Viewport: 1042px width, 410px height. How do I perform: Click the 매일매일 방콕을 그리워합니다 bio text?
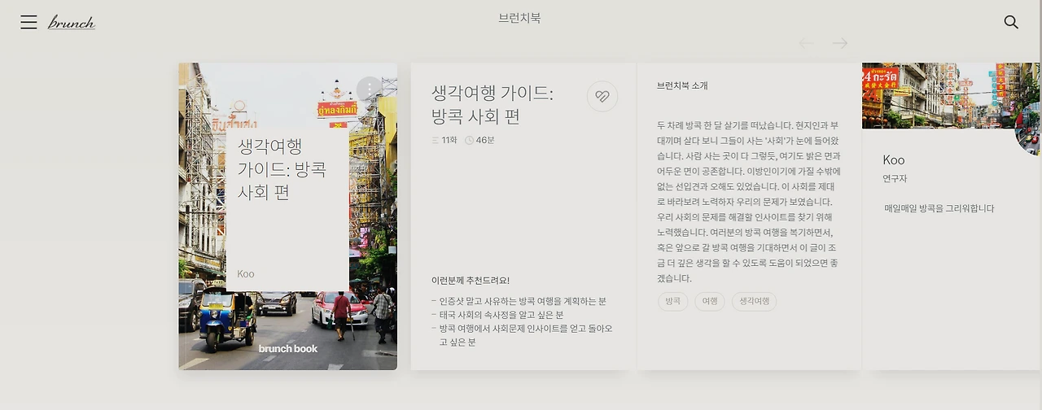939,208
